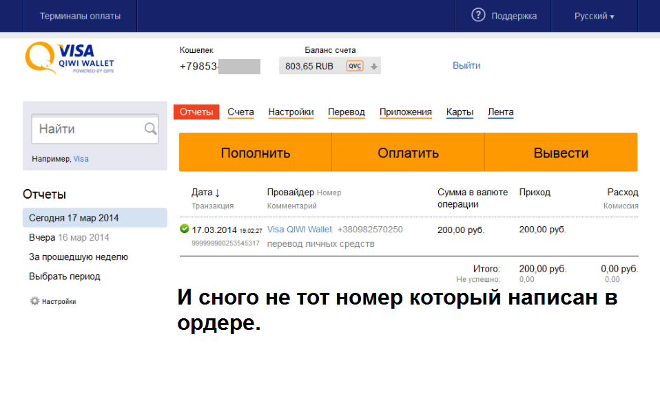
Task: Select Вчера 16 мар 2014 report
Action: tap(69, 237)
